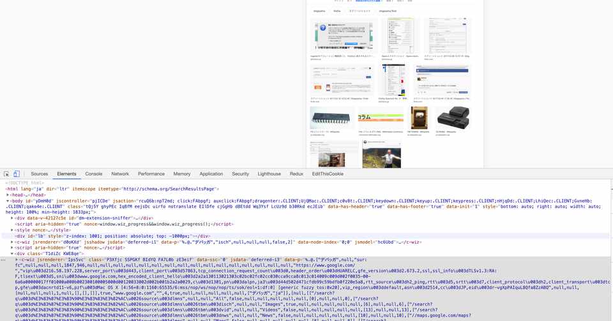This screenshot has width=613, height=321.
Task: Open the Application tab
Action: click(x=211, y=174)
